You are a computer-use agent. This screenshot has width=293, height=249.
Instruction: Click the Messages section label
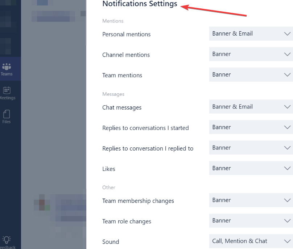tap(113, 94)
